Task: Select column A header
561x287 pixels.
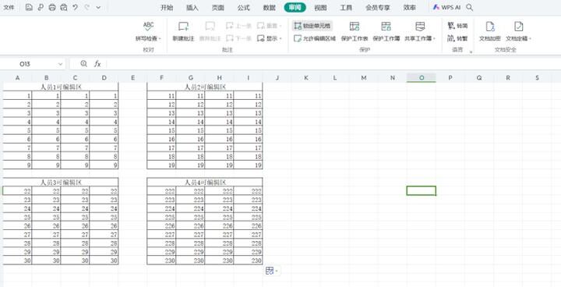Action: point(17,78)
